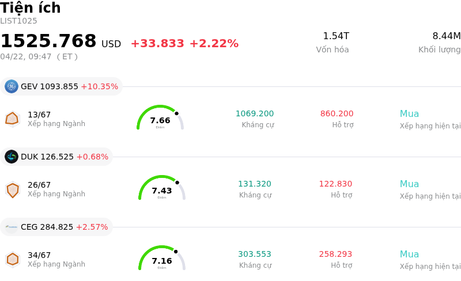Open the GEV 1093.855 ticker chip
The width and height of the screenshot is (461, 281).
pos(62,86)
